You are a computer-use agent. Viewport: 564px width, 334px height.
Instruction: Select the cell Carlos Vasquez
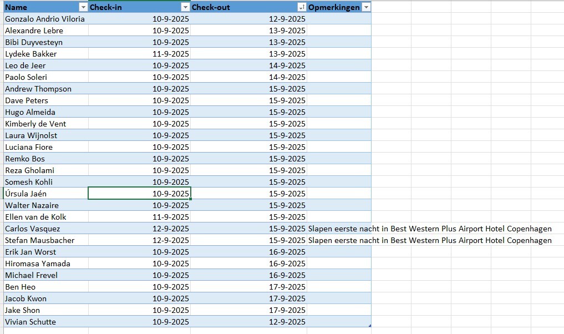pos(45,229)
